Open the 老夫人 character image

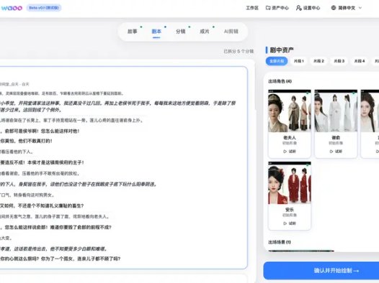coord(290,111)
